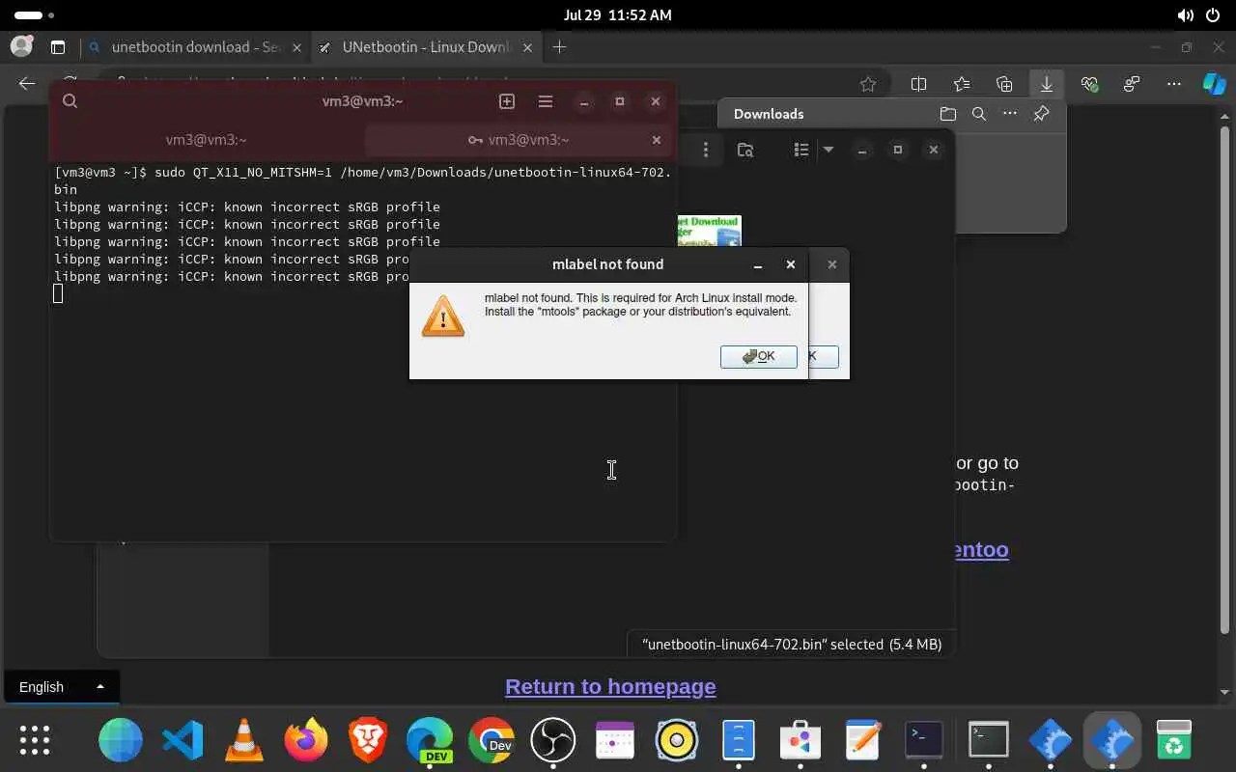Click the terminal command line starting with sudo QT_X11_NO_MITSHM
Screen dimensions: 1236x772
pyautogui.click(x=363, y=180)
